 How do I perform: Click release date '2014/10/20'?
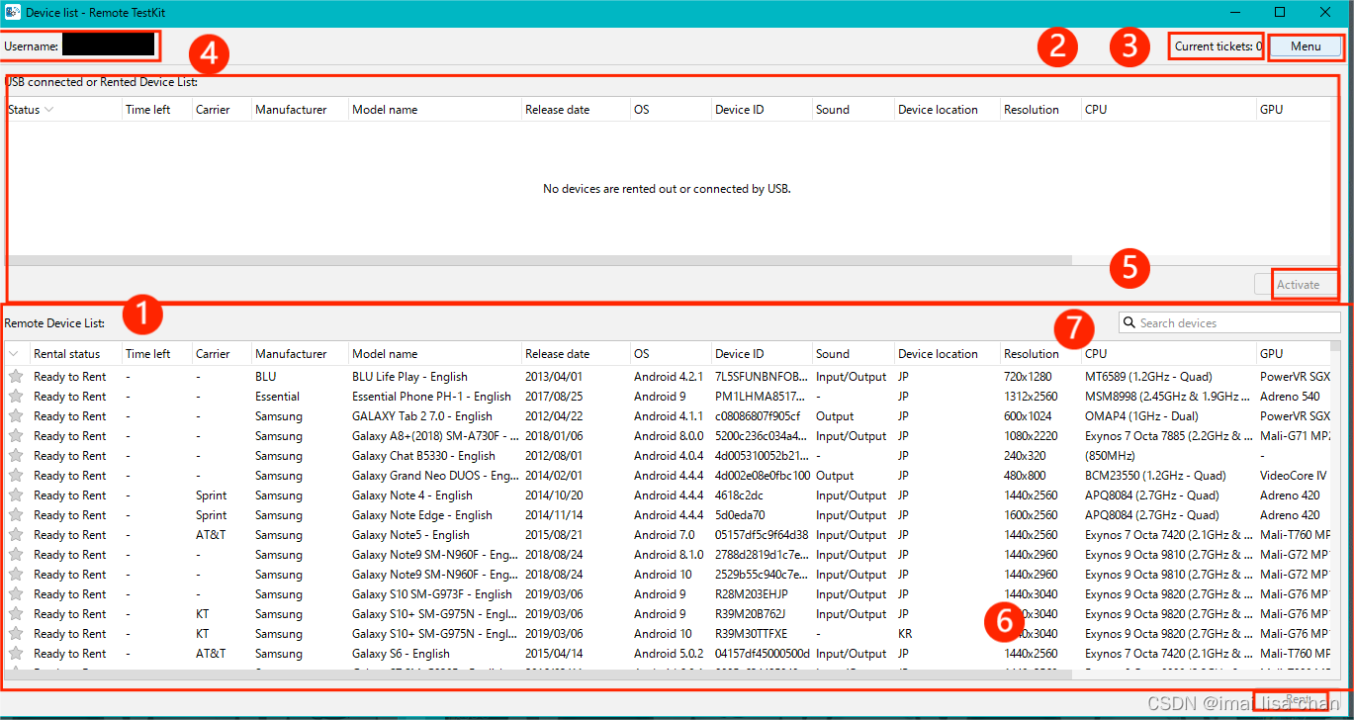(554, 495)
